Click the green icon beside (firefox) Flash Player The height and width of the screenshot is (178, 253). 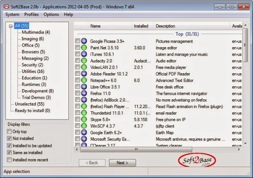(x=84, y=106)
